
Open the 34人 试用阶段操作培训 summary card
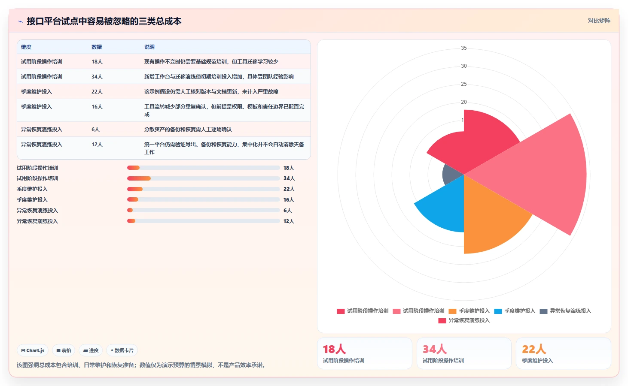click(464, 353)
